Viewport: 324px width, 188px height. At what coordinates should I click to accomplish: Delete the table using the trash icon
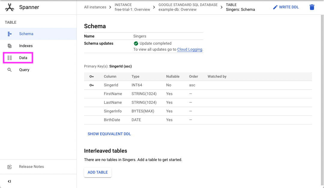click(312, 7)
